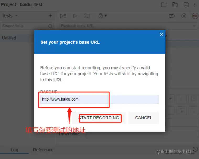The height and width of the screenshot is (159, 199).
Task: Save project icon
Action: 186,5
